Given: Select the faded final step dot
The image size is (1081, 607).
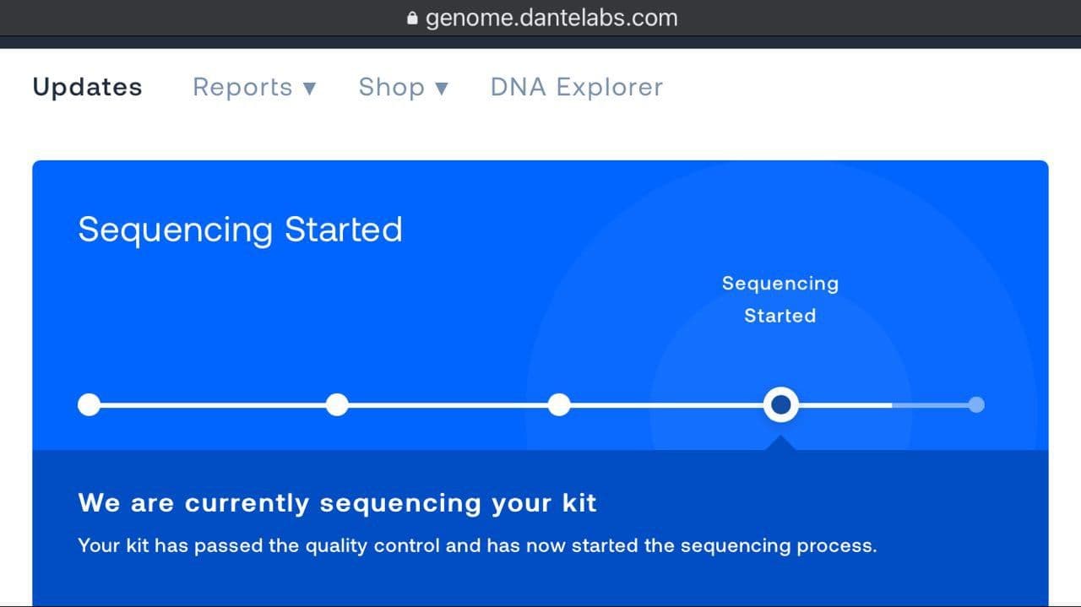Looking at the screenshot, I should click(x=976, y=405).
